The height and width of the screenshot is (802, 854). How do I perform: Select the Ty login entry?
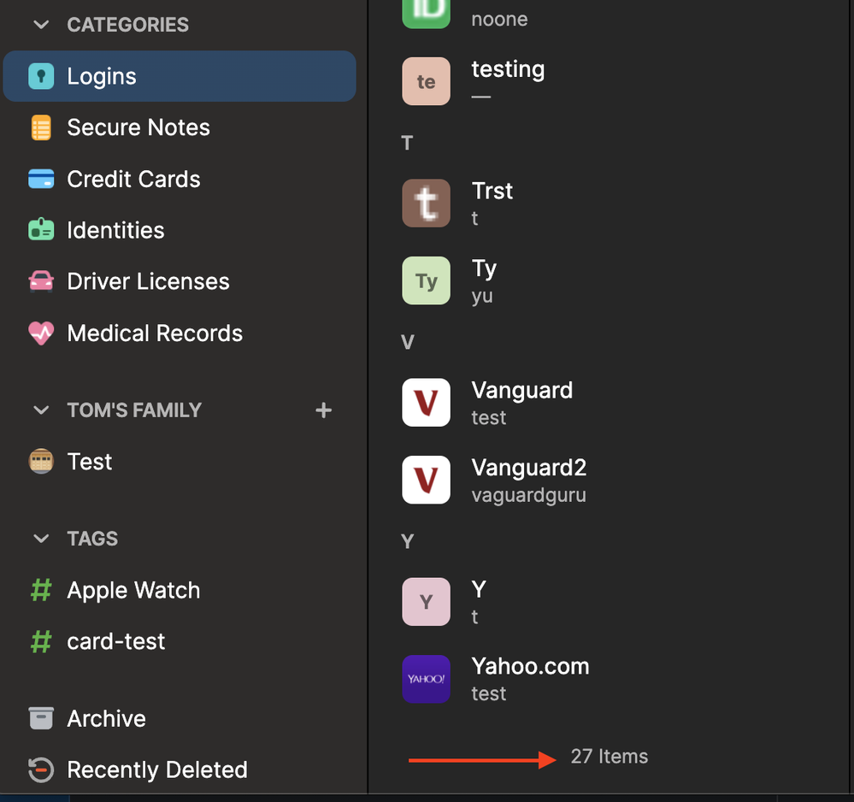pyautogui.click(x=484, y=280)
